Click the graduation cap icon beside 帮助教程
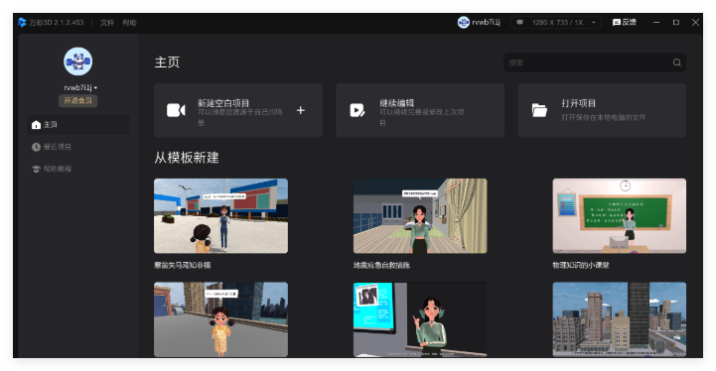 [x=36, y=169]
